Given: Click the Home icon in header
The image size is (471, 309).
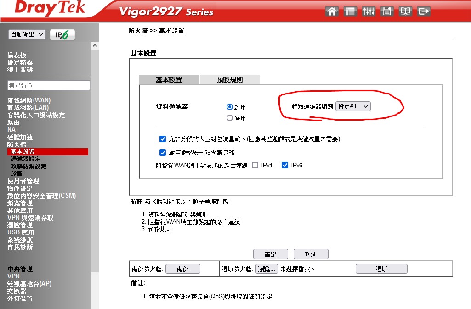Looking at the screenshot, I should coord(332,11).
